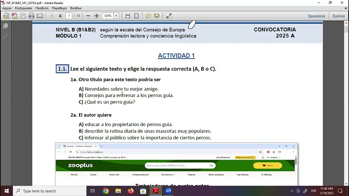Click answer B) describir la rutina diaria
Image resolution: width=349 pixels, height=196 pixels.
145,131
